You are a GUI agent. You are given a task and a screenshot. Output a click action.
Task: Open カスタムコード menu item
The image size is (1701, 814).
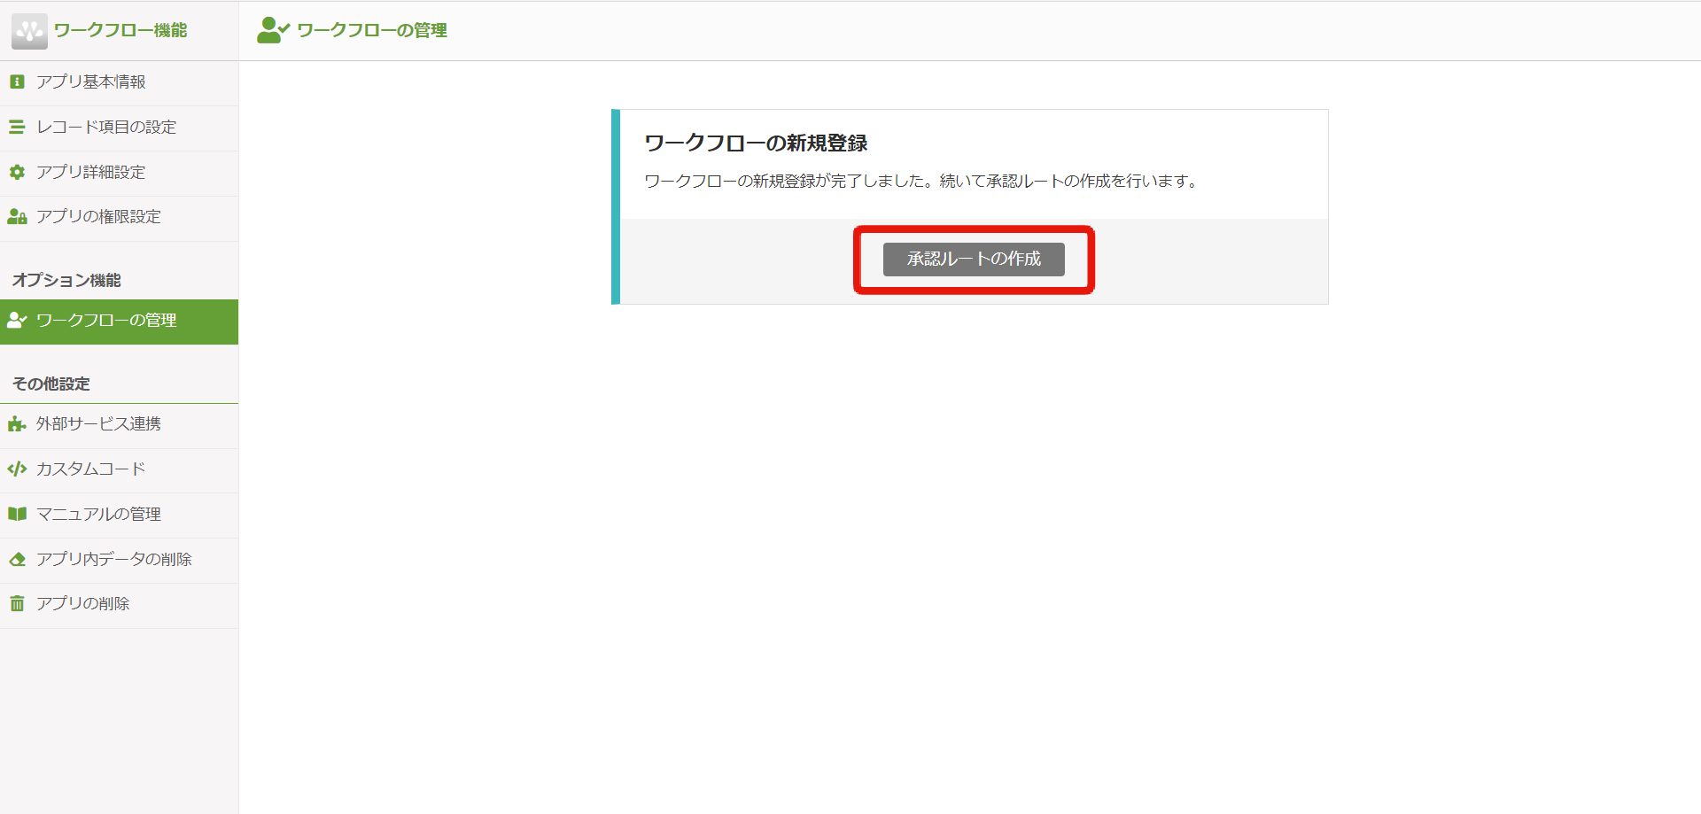tap(119, 470)
